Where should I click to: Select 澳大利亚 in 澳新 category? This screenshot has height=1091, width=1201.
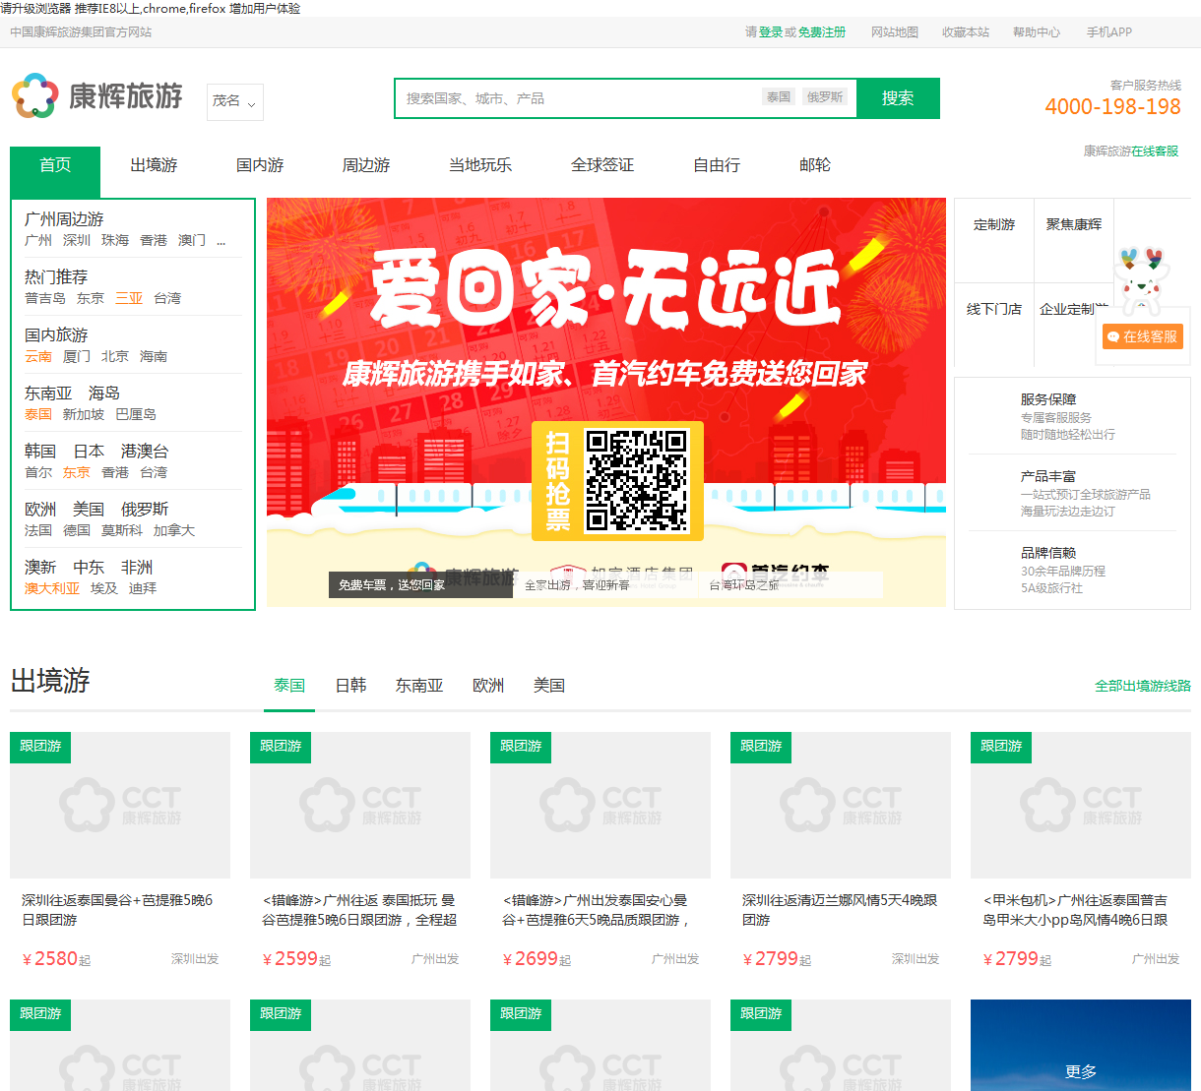(52, 588)
